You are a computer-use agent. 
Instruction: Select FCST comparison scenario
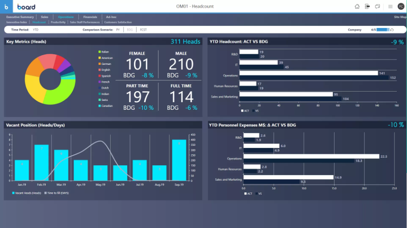(143, 30)
